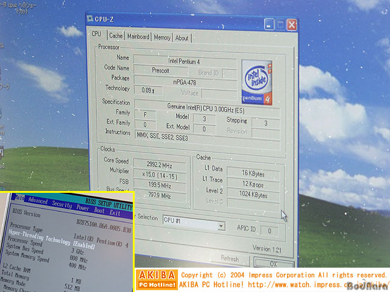Click the OK button

pos(274,263)
